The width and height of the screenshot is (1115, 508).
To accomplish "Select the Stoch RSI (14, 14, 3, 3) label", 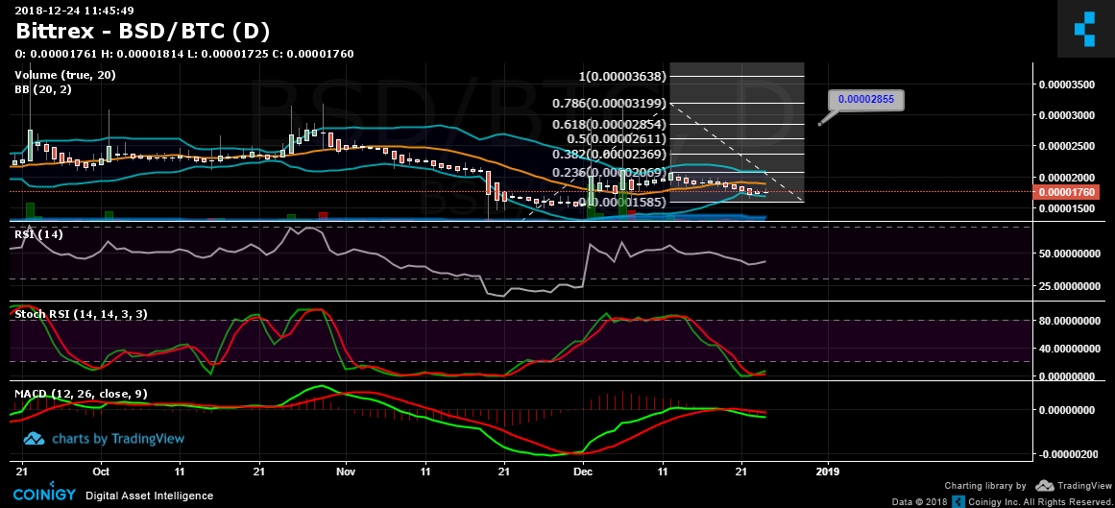I will [x=80, y=314].
